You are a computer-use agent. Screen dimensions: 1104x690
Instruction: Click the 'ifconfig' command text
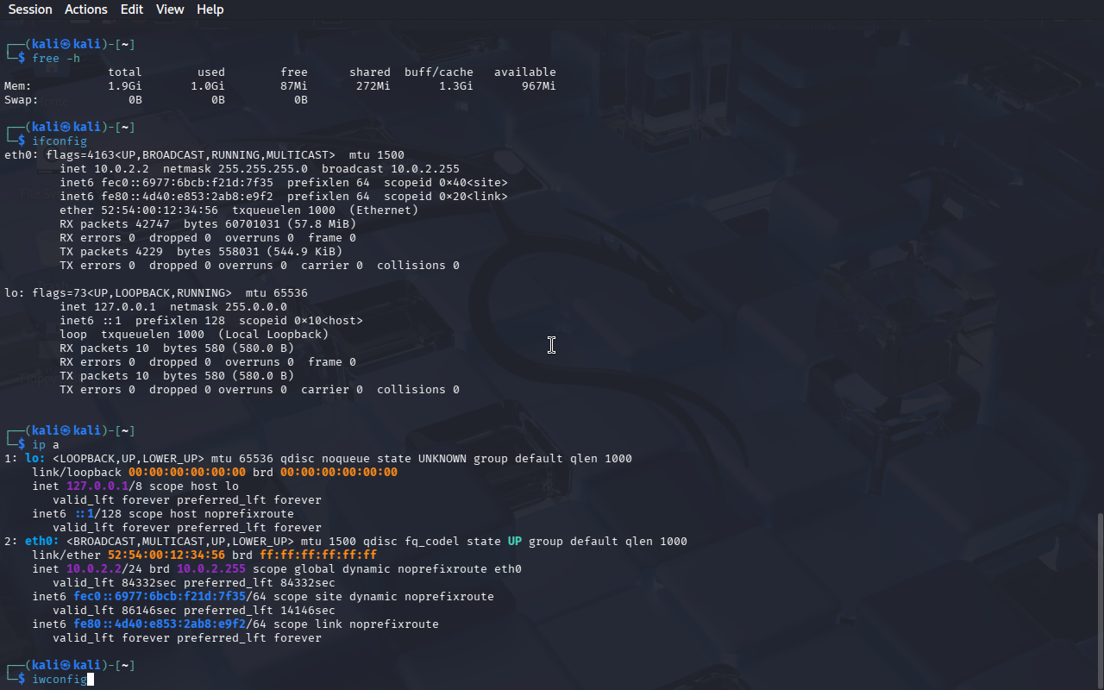[59, 141]
